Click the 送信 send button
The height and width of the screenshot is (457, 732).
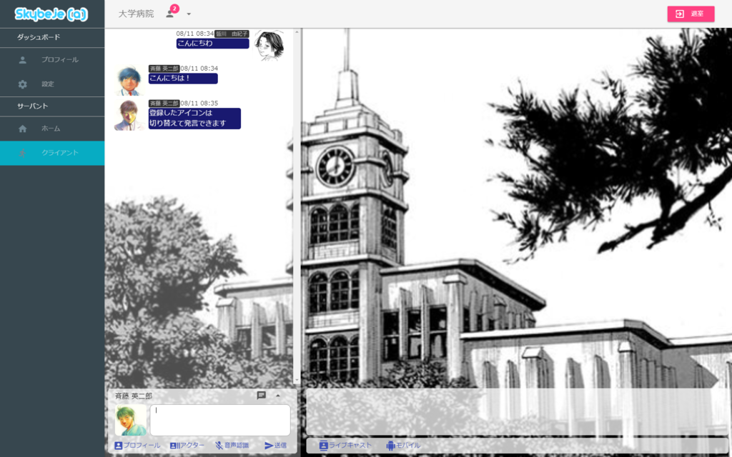click(275, 446)
